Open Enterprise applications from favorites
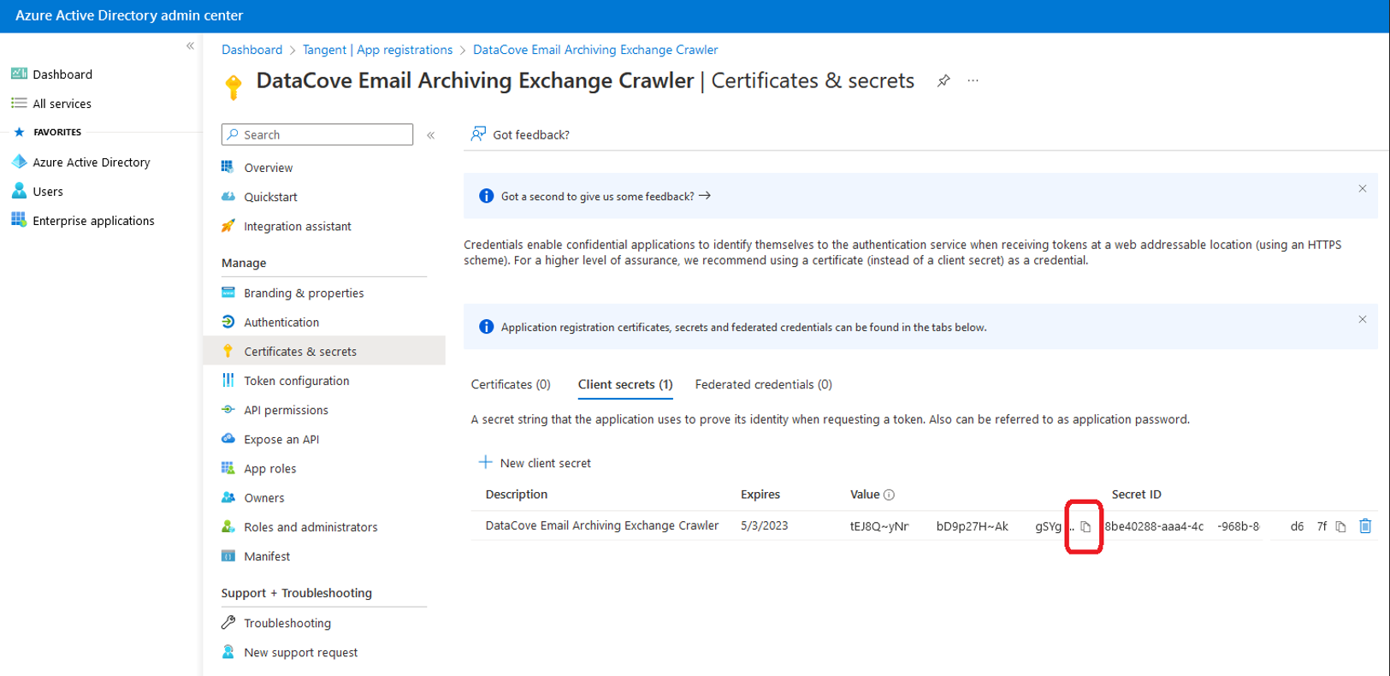Screen dimensions: 1390x676 [x=93, y=221]
